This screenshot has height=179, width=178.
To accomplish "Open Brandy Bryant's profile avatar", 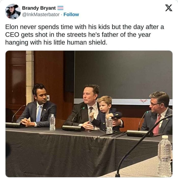I will (x=13, y=11).
